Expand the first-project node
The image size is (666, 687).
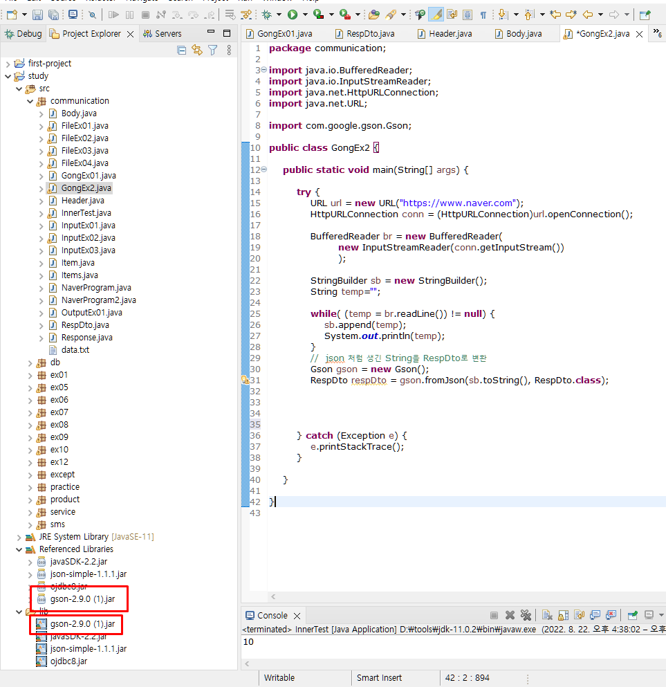(x=8, y=64)
